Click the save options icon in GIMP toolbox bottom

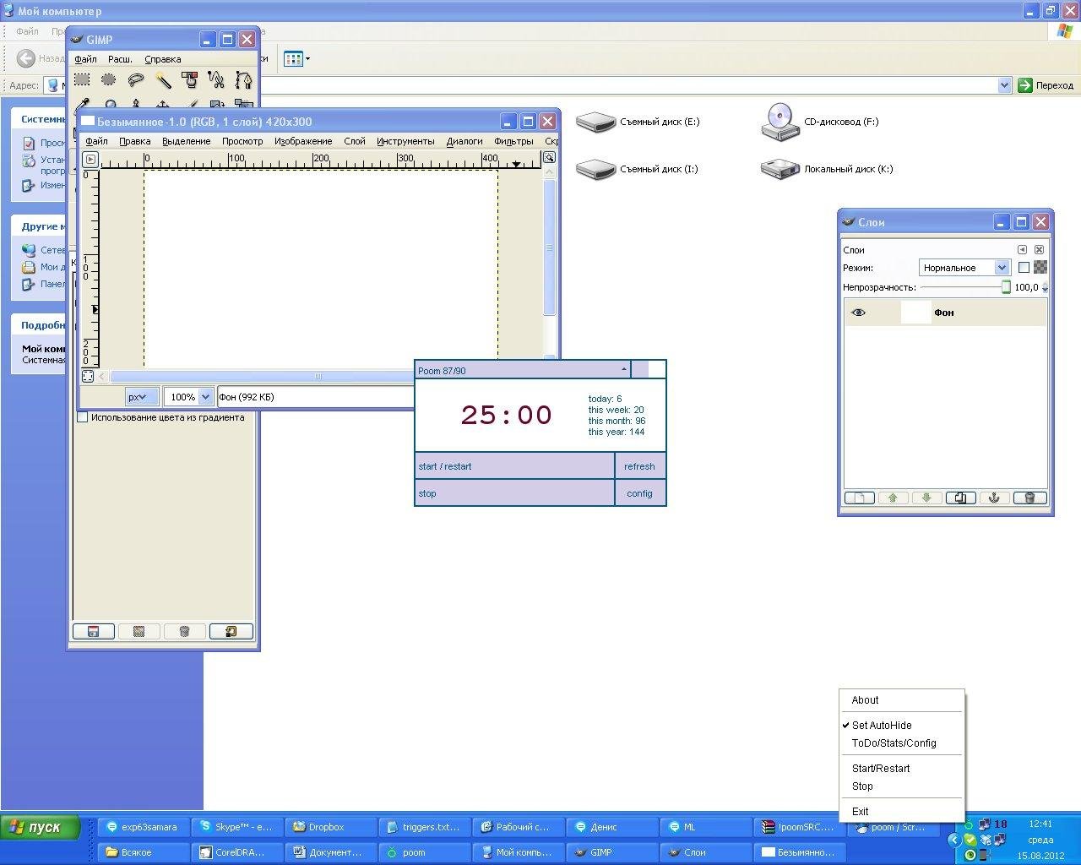(94, 631)
